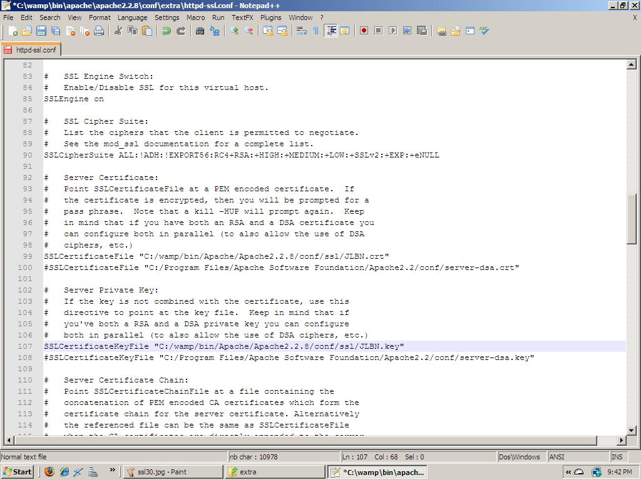Image resolution: width=641 pixels, height=480 pixels.
Task: Expand hidden system tray icons arrow
Action: [568, 472]
